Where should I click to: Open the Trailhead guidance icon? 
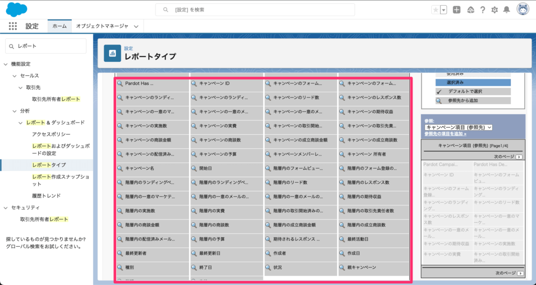(471, 10)
